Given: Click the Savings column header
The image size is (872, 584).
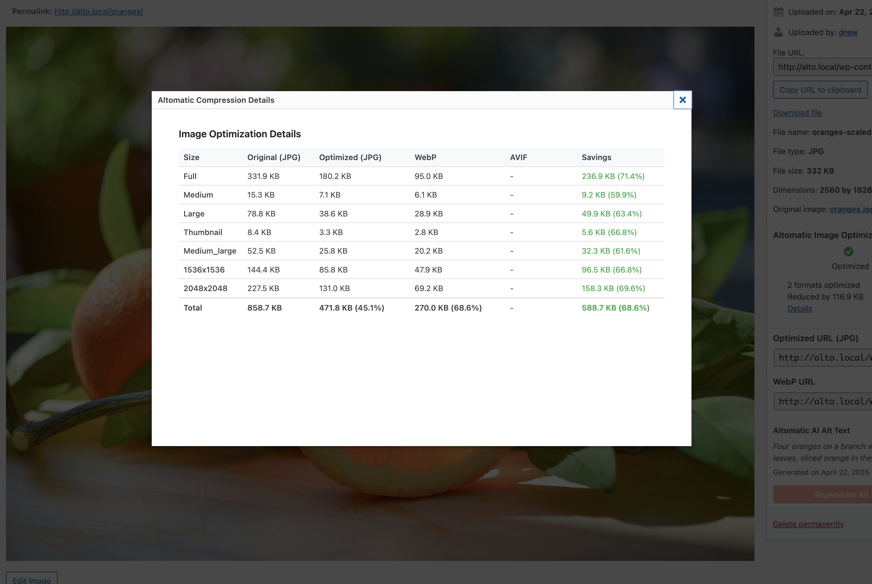Looking at the screenshot, I should [x=596, y=157].
